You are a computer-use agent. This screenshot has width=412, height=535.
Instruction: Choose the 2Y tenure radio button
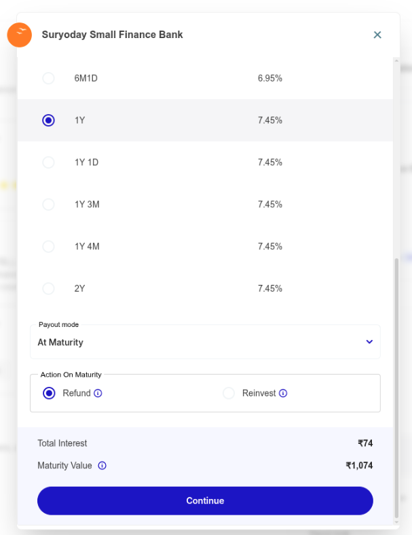pos(48,288)
